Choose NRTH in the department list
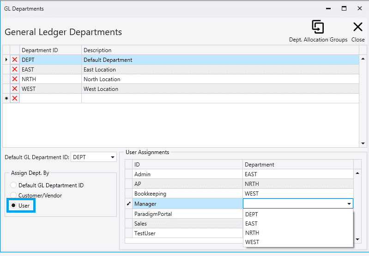369x256 pixels. 252,233
